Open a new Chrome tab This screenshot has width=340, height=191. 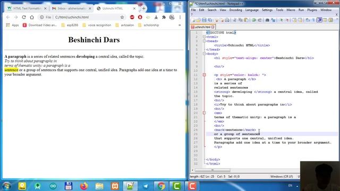click(144, 8)
